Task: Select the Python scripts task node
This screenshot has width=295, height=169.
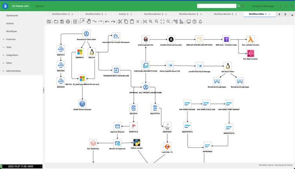Action: [137, 144]
